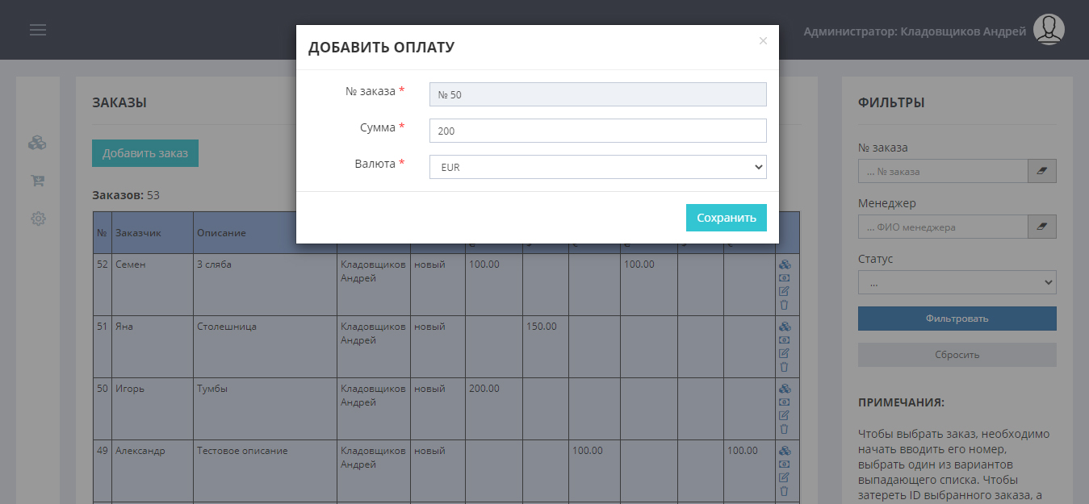This screenshot has width=1089, height=504.
Task: Clear the Менеджер filter with eraser icon
Action: tap(1041, 227)
